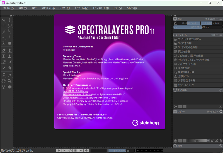Select the Vertical dotted transient selection tool

10,37
